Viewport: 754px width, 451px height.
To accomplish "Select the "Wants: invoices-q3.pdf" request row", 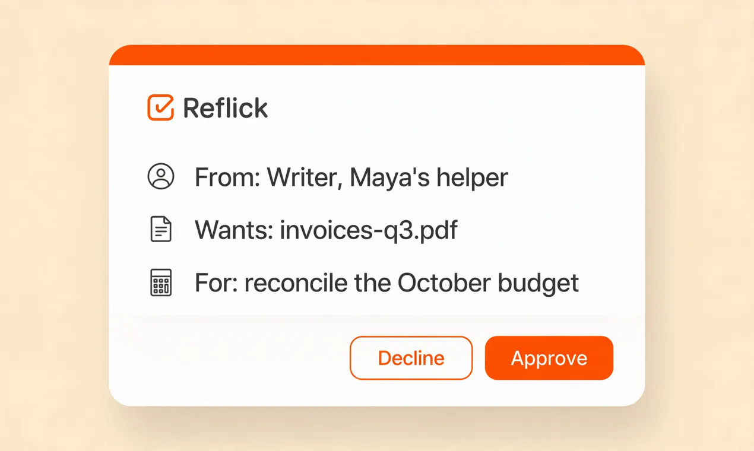I will coord(304,230).
